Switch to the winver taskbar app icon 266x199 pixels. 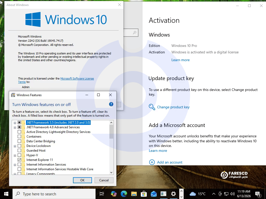coord(164,194)
